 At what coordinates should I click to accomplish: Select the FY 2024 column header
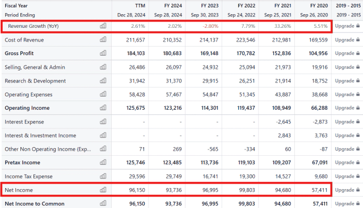[173, 6]
